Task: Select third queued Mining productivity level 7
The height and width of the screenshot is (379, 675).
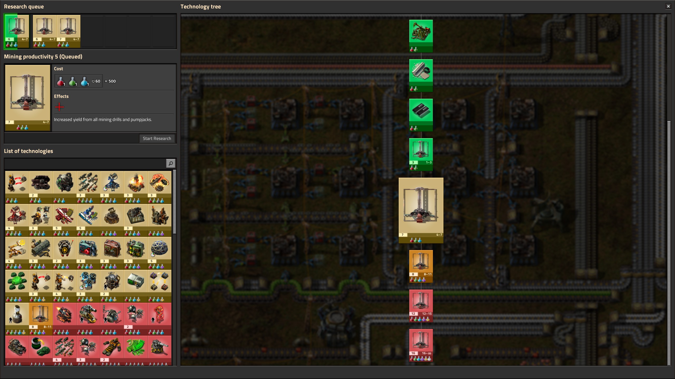Action: [68, 31]
